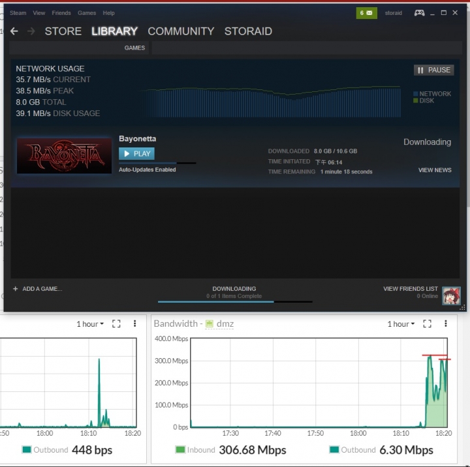Expand the left chart to fullscreen
Viewport: 470px width, 467px height.
coord(116,324)
